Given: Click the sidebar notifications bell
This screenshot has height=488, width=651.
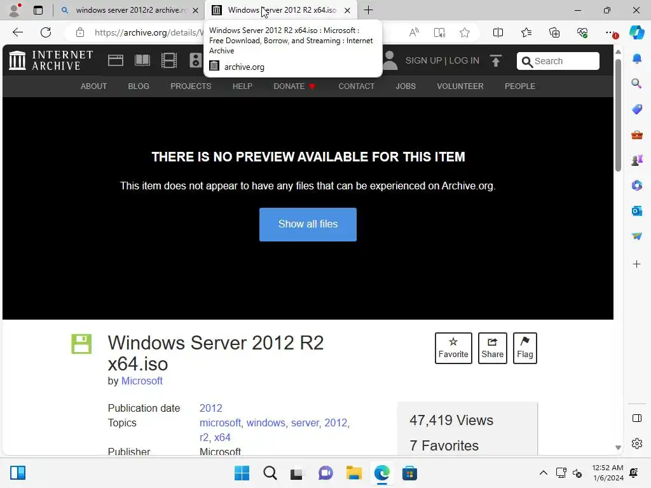Looking at the screenshot, I should coord(637,58).
